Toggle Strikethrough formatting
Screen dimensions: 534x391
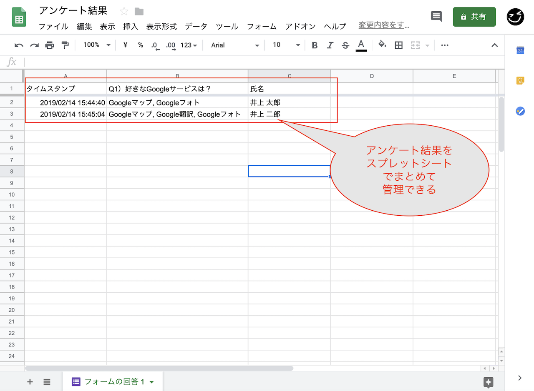(x=345, y=45)
